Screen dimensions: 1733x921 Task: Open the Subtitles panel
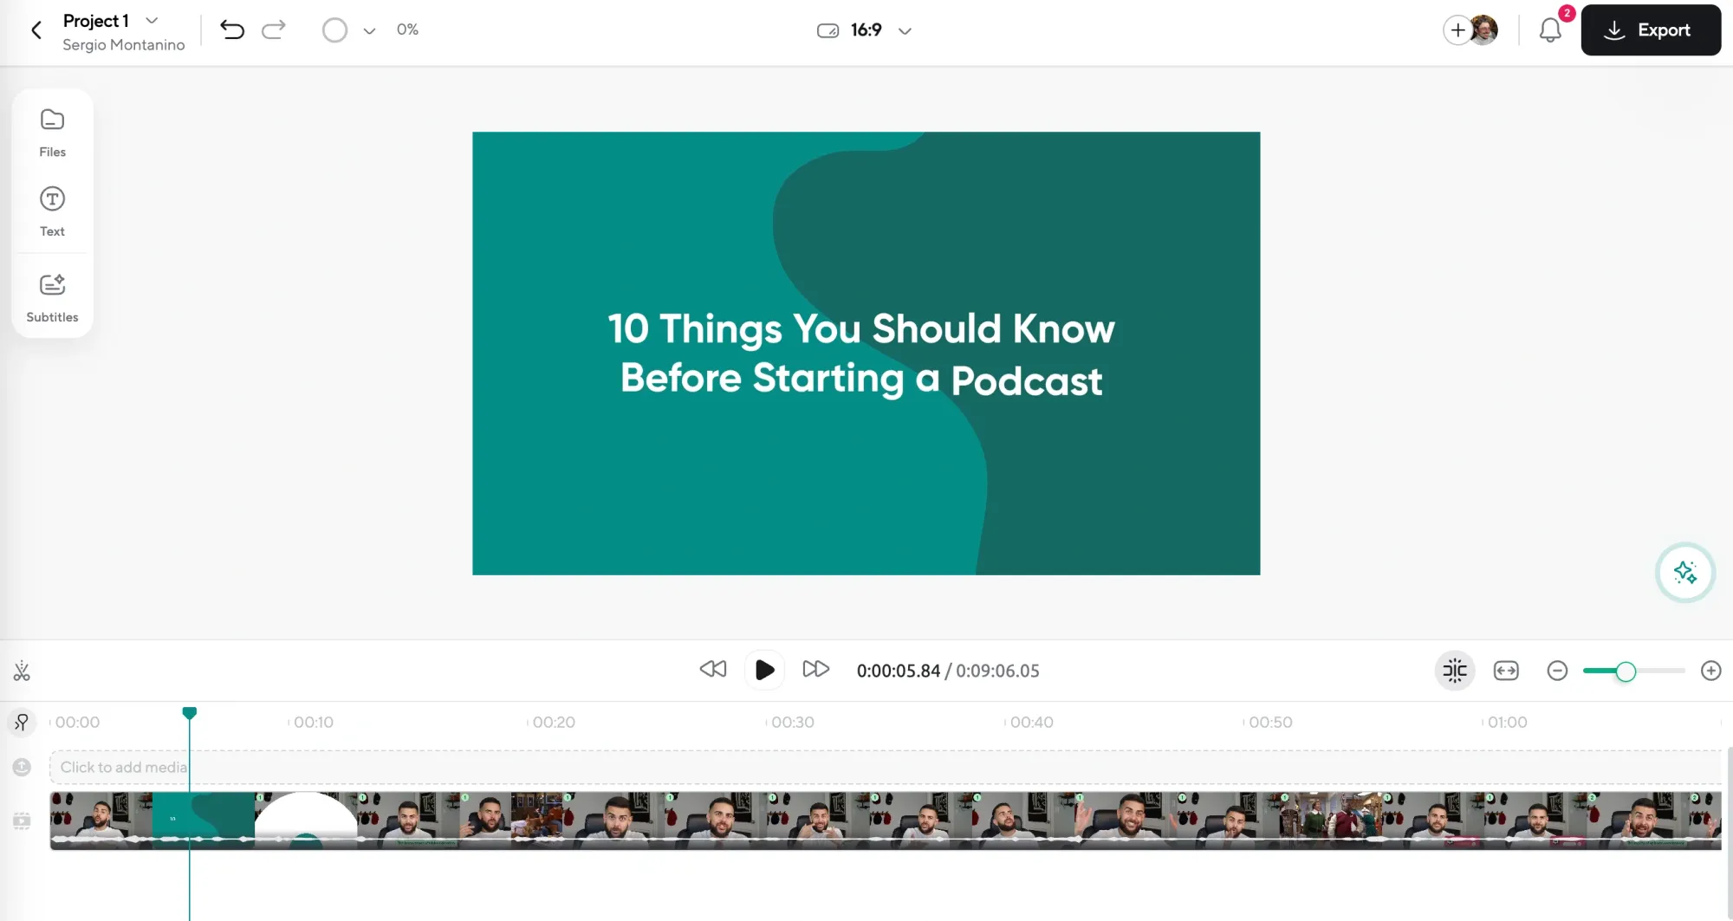(52, 295)
